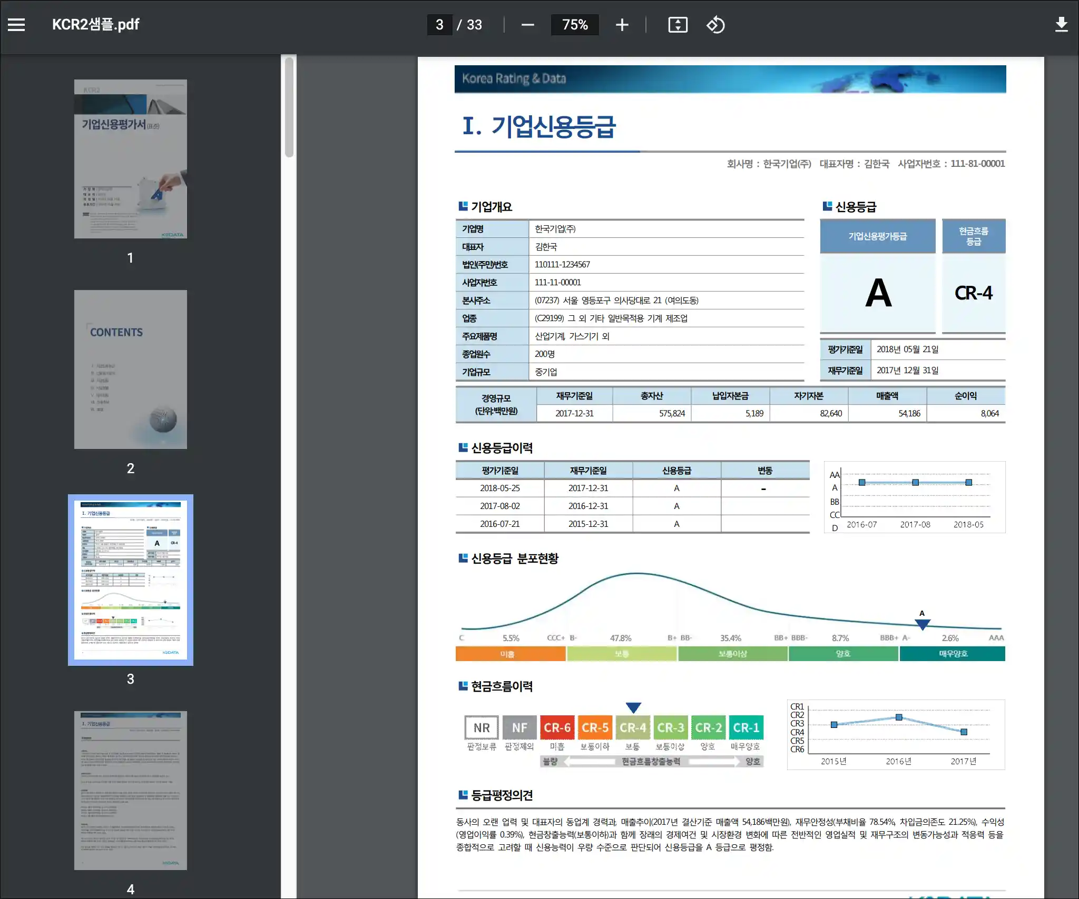1079x899 pixels.
Task: Click business number 111-11-00001
Action: point(557,283)
